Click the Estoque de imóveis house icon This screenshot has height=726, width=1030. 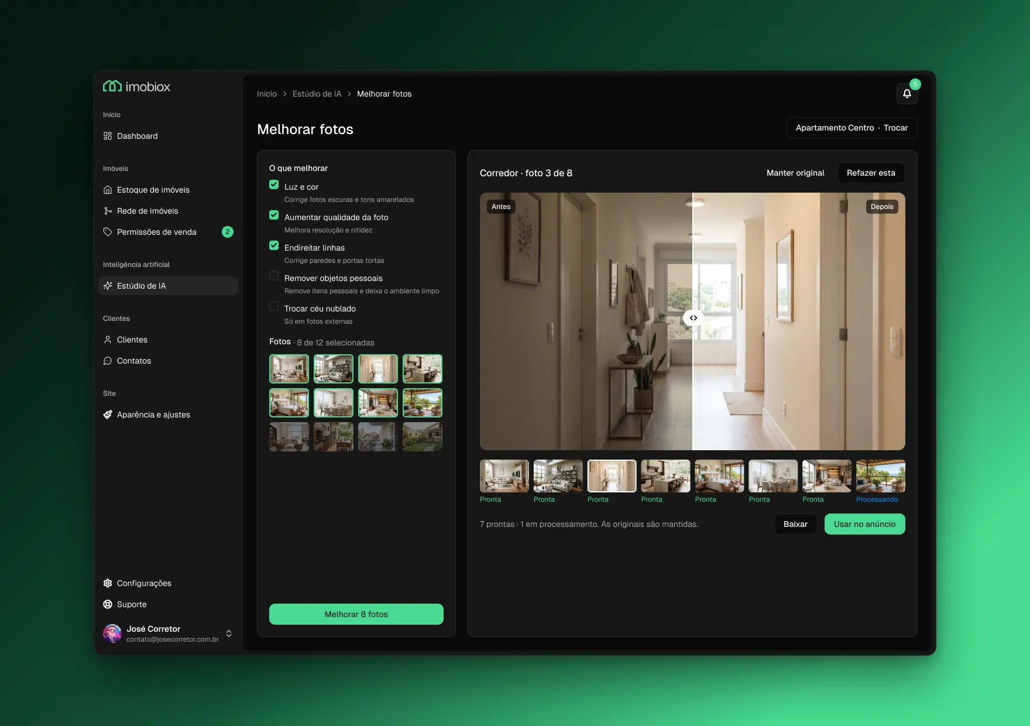pos(108,190)
